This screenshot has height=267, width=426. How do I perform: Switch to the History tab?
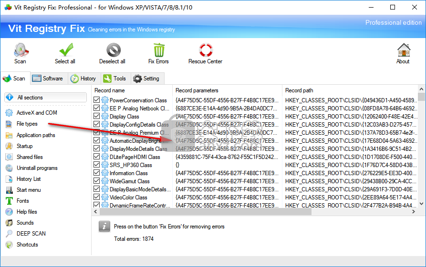83,79
